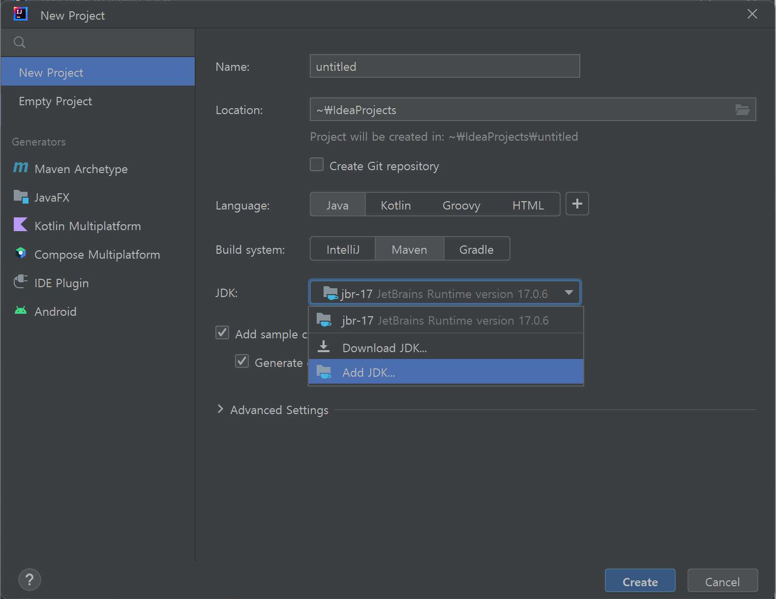Click the Kotlin Multiplatform logo icon
776x599 pixels.
point(21,225)
